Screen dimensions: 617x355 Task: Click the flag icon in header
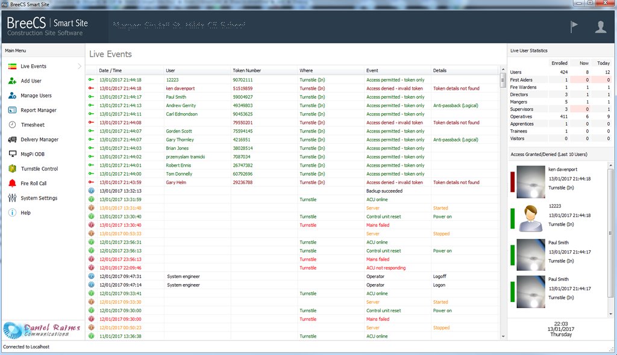(x=574, y=26)
